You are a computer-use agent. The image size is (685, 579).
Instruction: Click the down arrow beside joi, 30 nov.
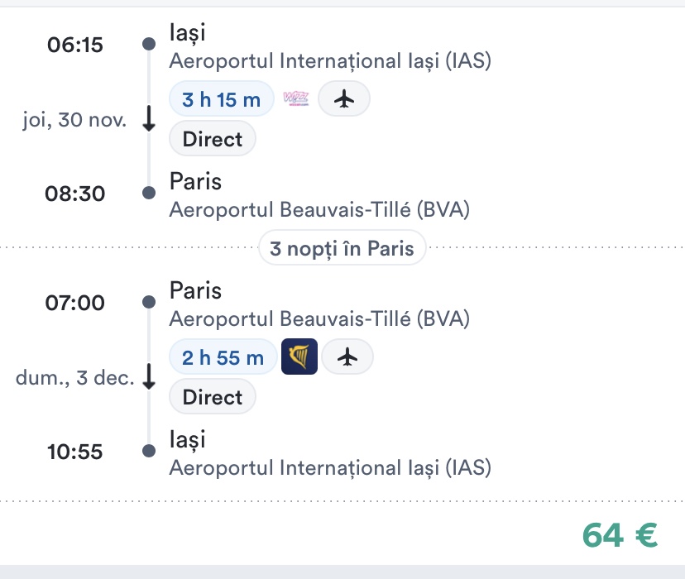point(149,120)
